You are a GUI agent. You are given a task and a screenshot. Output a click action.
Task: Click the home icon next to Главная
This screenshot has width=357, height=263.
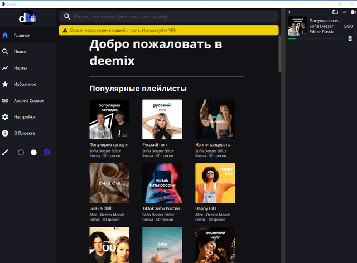(x=5, y=35)
